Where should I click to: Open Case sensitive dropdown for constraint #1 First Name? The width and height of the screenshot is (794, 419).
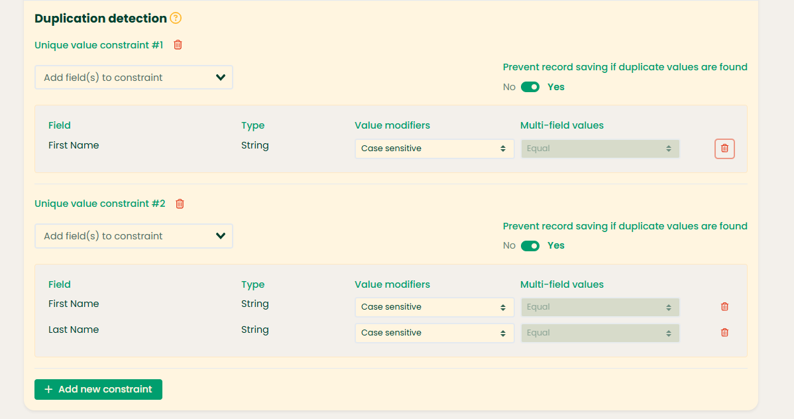(x=434, y=149)
